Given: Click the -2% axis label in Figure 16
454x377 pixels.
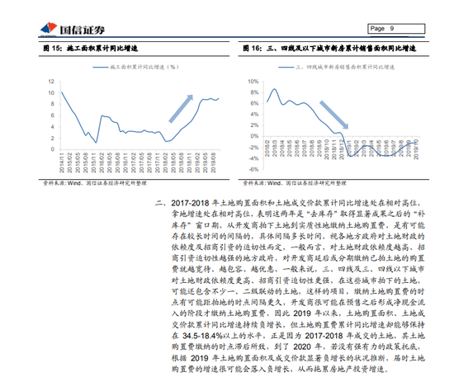Looking at the screenshot, I should [253, 148].
